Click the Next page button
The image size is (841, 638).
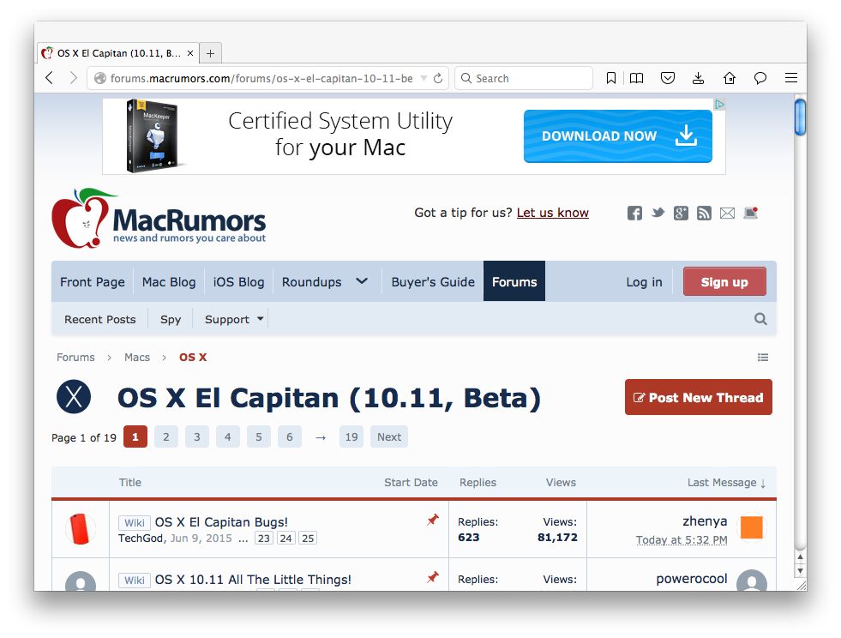tap(389, 436)
